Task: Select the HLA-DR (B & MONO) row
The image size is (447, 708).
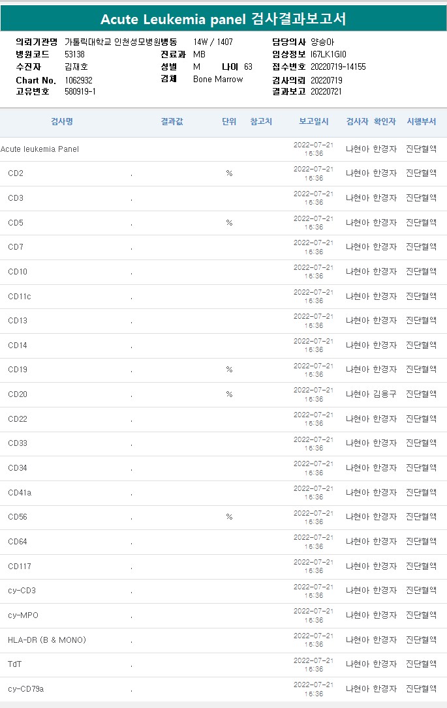Action: (x=47, y=640)
